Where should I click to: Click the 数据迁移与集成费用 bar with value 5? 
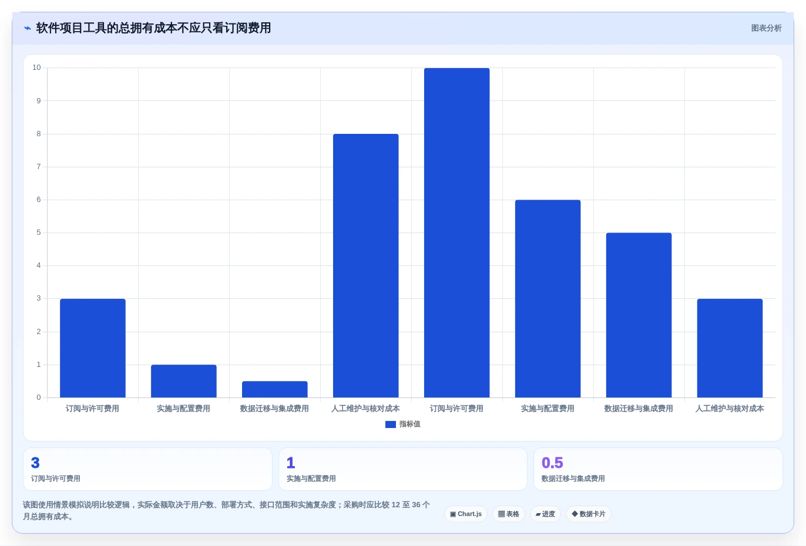coord(639,315)
